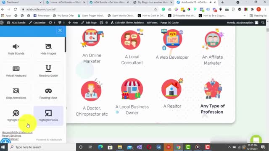Enable the Virtual Keyboard tool
The width and height of the screenshot is (269, 151).
pyautogui.click(x=16, y=71)
